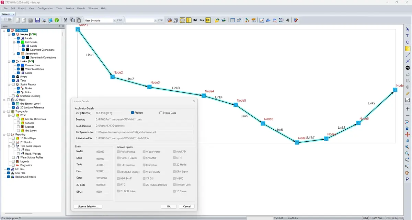Toggle the 1D Network layer checkbox
Viewport: 412px width, 220px height.
pos(8,30)
